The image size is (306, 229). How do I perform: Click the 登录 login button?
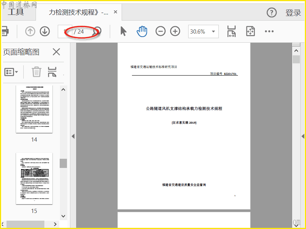293,13
